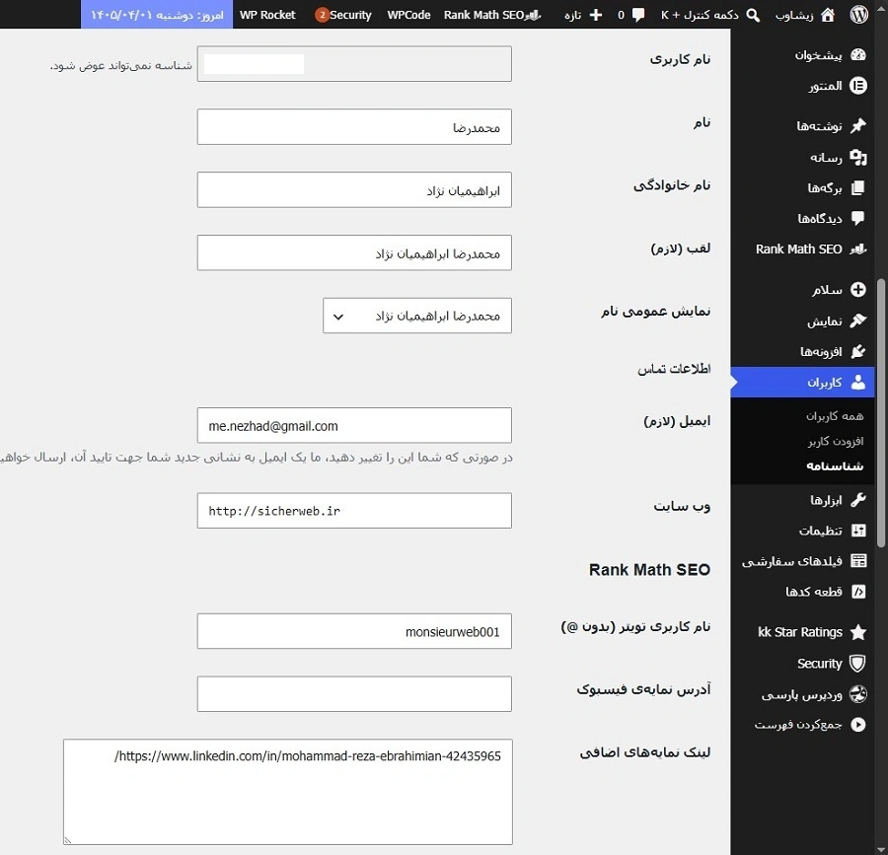Click the pages icon for برگه‌ها

pyautogui.click(x=858, y=187)
